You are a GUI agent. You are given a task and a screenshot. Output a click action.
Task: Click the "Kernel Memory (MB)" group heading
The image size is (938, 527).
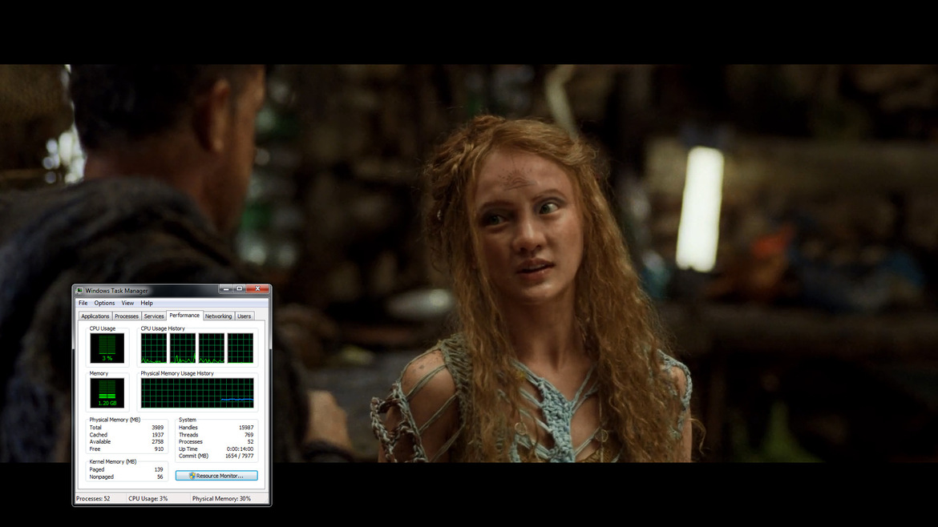point(113,462)
